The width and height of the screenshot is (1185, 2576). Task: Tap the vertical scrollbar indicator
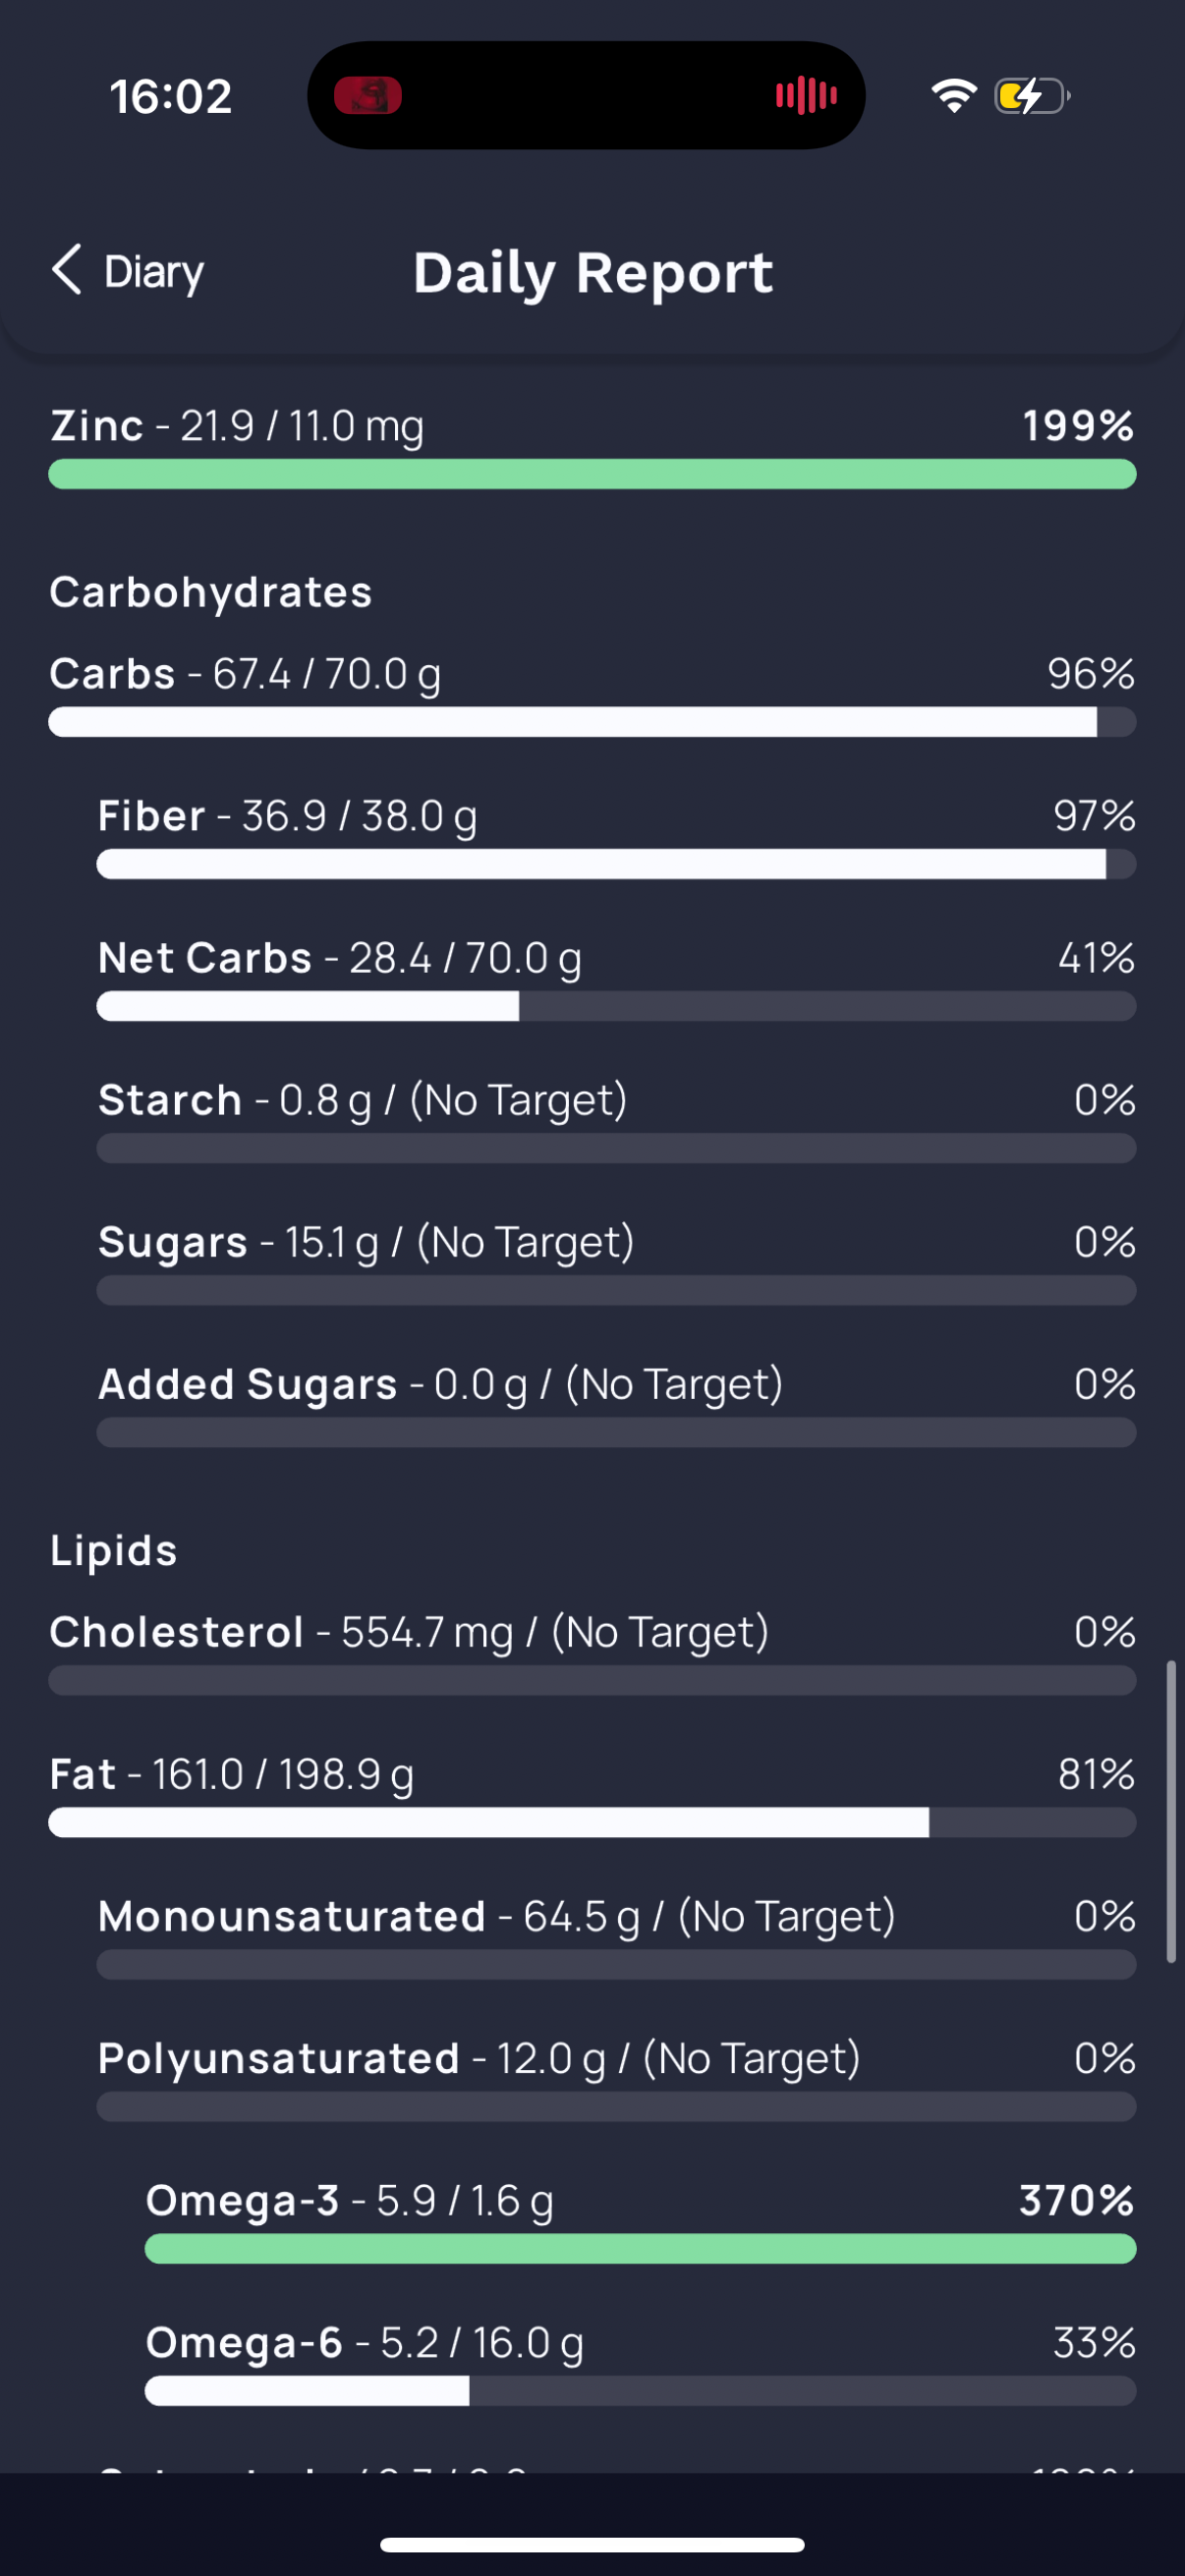pos(1170,1811)
